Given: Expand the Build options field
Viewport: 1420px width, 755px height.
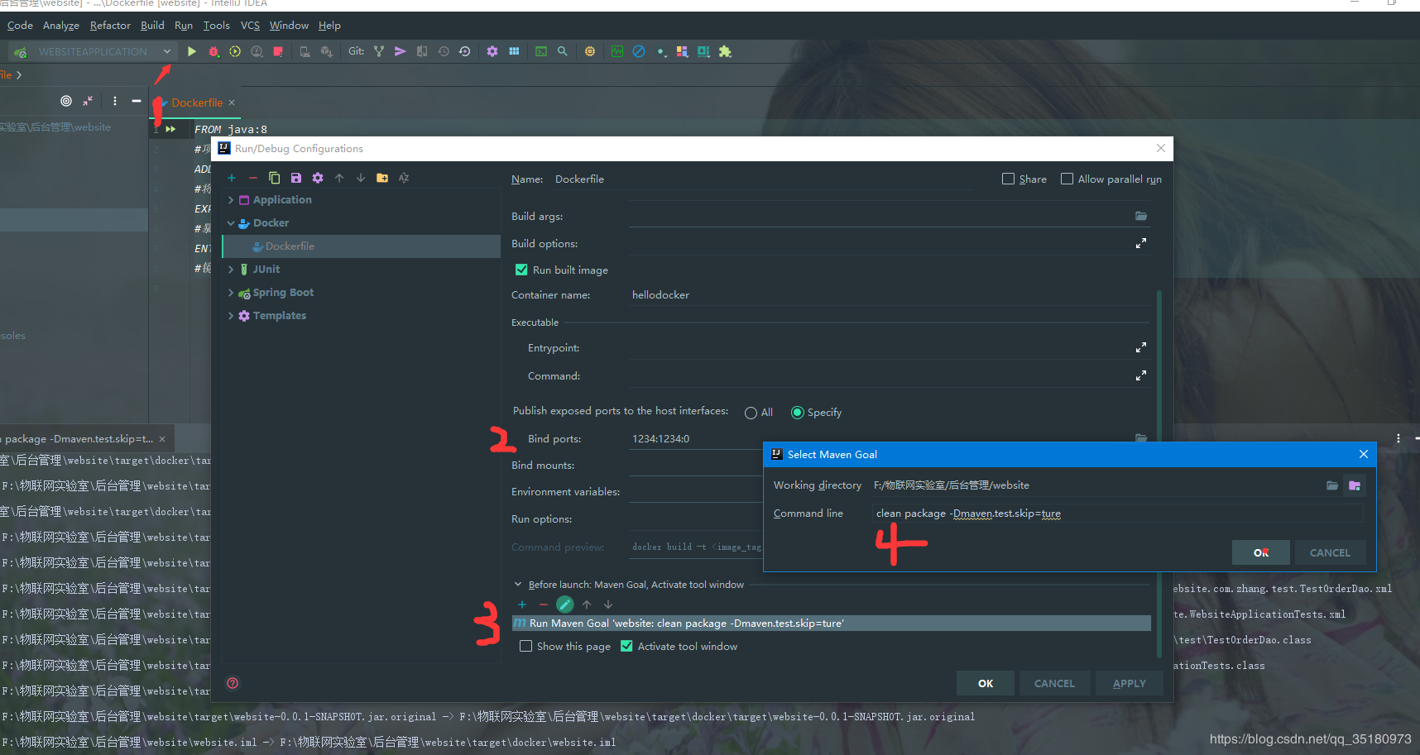Looking at the screenshot, I should coord(1141,243).
